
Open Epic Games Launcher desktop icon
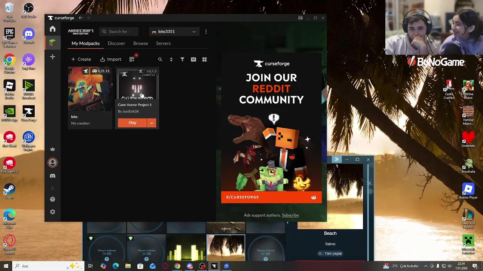[x=9, y=37]
